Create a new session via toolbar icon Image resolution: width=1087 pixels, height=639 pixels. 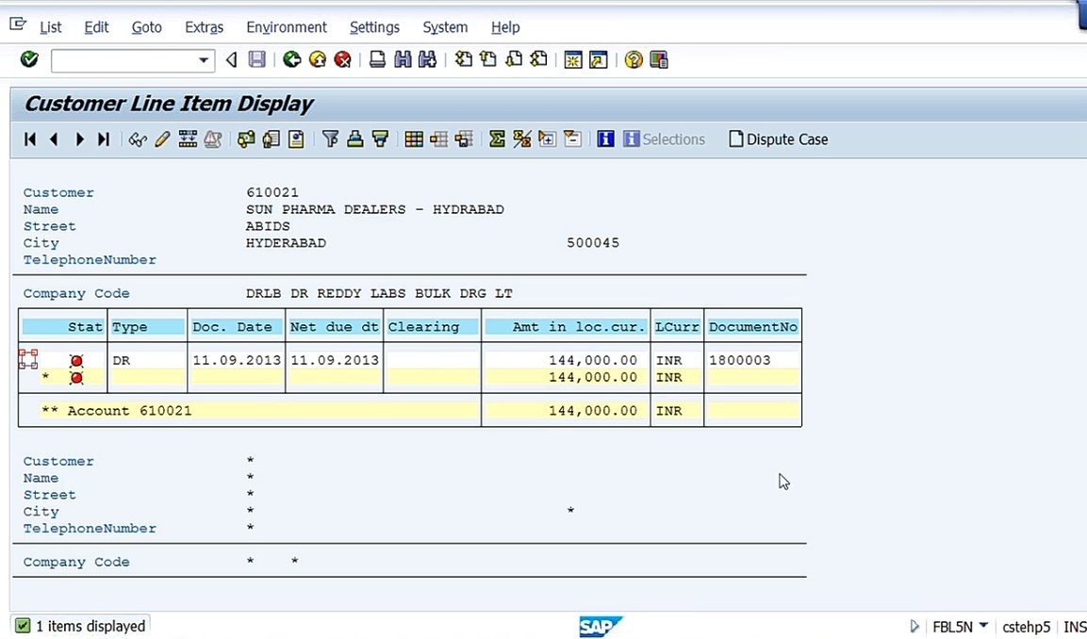(572, 59)
